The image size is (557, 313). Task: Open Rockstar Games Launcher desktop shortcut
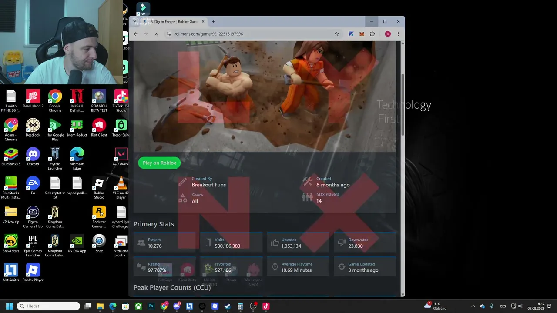[99, 217]
